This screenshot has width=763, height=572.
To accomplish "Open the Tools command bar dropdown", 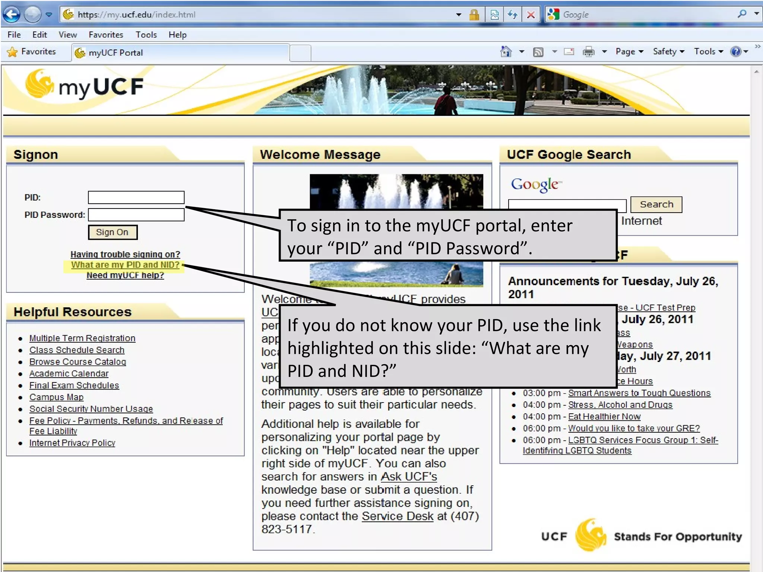I will tap(708, 52).
